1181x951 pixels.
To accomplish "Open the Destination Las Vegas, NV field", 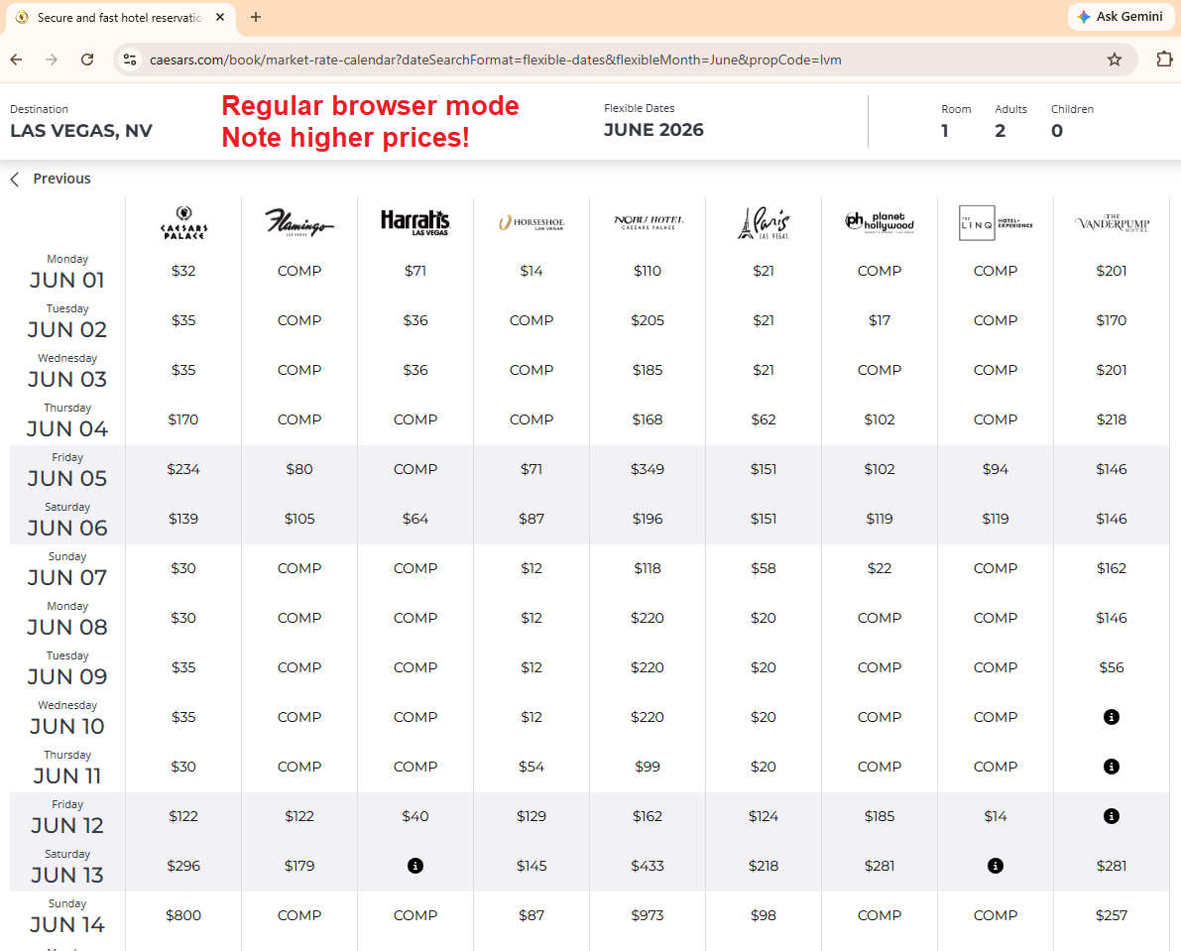I will click(81, 121).
